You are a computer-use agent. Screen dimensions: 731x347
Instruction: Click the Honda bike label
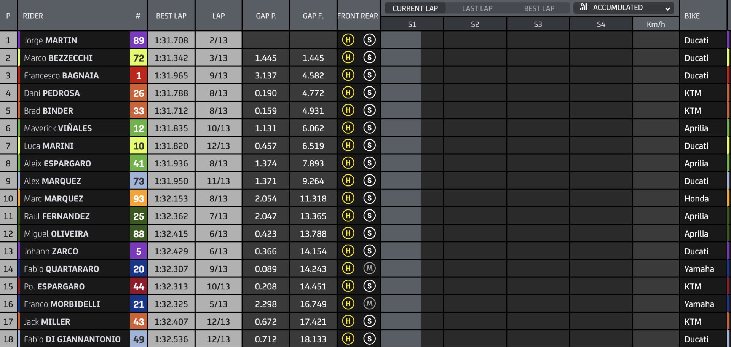696,198
